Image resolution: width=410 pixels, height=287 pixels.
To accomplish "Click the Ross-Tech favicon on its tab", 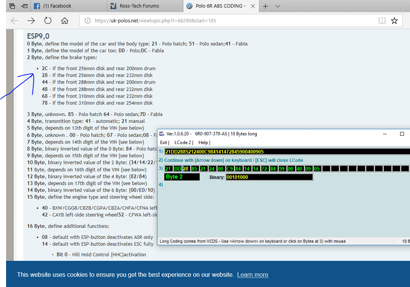I will [x=113, y=6].
